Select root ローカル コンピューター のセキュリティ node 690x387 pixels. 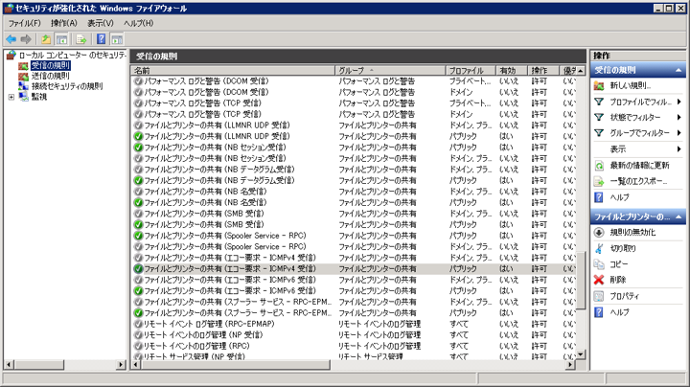(x=72, y=56)
